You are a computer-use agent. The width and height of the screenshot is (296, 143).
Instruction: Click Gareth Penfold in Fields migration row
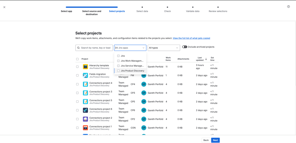155,76
